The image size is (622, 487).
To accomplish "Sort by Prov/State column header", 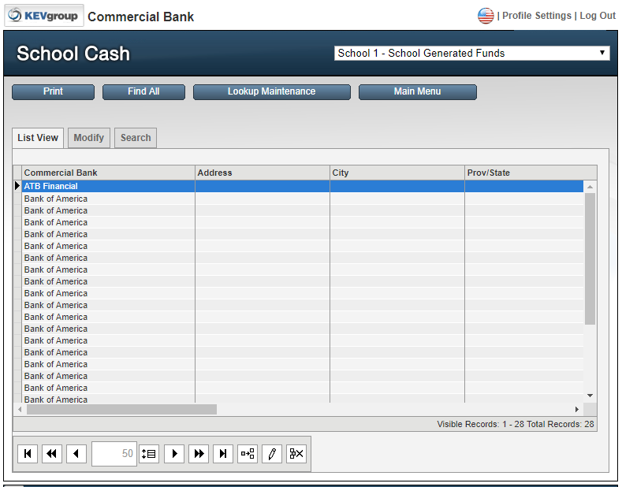I will [531, 173].
